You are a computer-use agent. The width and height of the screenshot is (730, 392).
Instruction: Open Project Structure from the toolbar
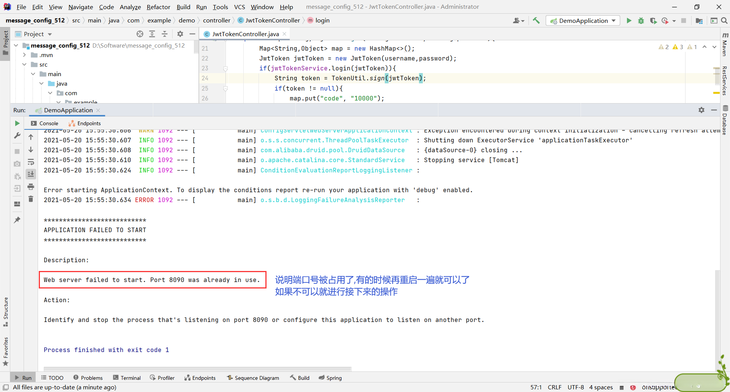pyautogui.click(x=699, y=21)
